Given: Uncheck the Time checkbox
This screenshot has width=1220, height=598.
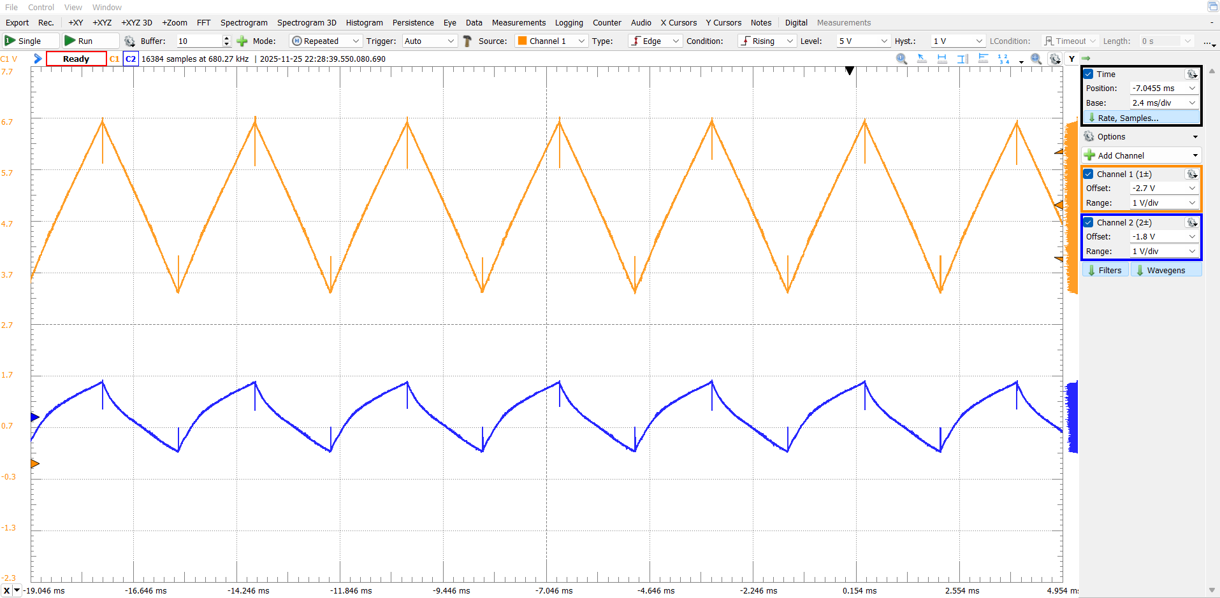Looking at the screenshot, I should (1089, 74).
